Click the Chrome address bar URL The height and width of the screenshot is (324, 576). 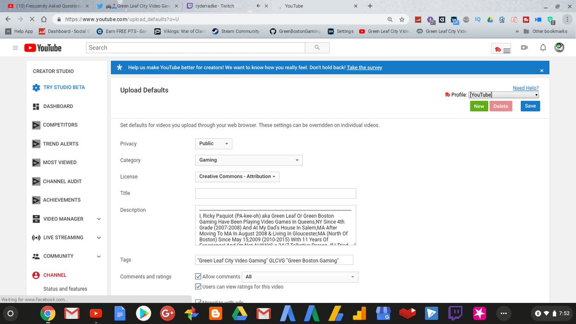pyautogui.click(x=122, y=19)
